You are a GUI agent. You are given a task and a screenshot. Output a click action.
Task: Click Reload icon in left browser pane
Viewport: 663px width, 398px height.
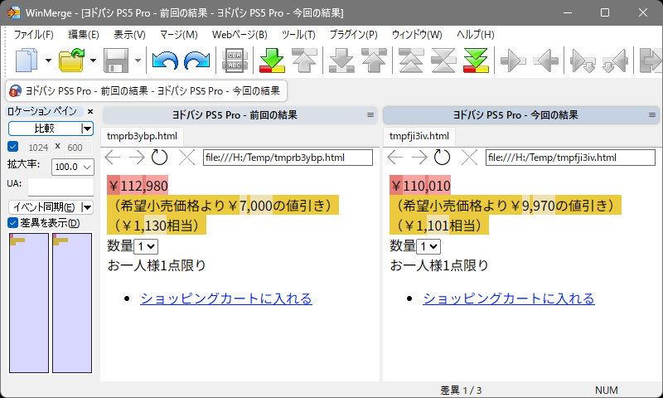(160, 158)
